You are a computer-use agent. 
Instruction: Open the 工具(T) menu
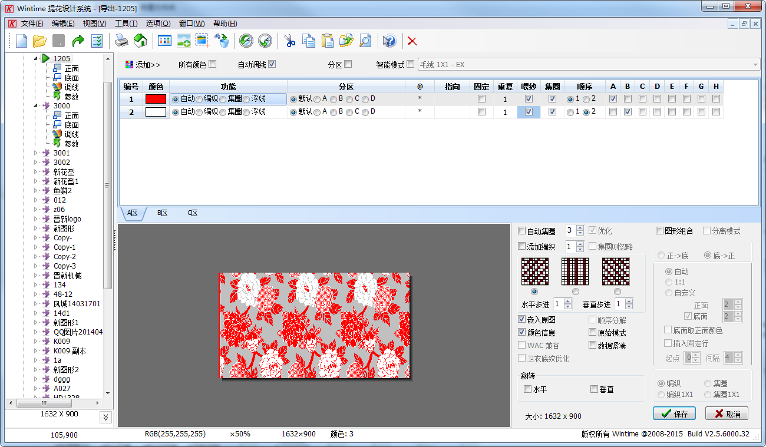coord(126,24)
